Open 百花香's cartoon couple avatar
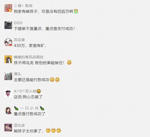150x137 pixels. pos(8,42)
